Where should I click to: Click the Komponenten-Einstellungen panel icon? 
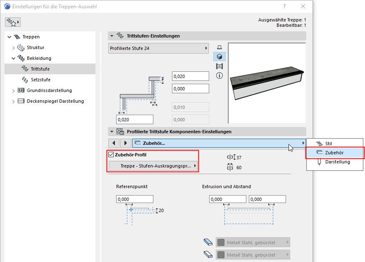(x=120, y=132)
